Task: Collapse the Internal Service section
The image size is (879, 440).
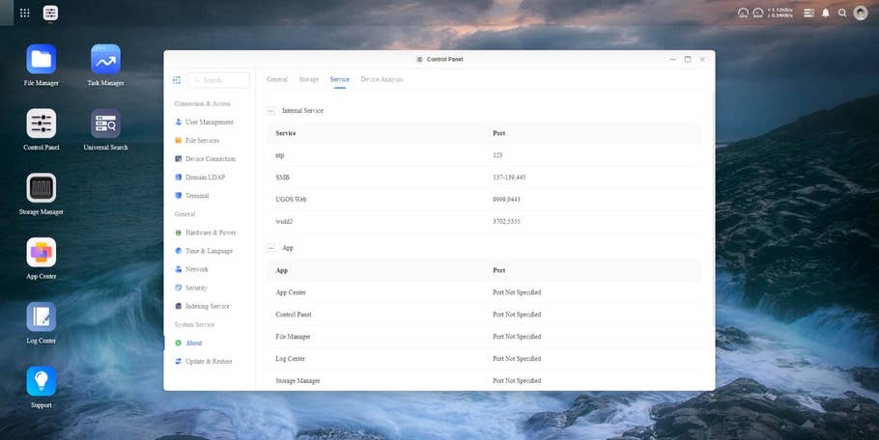Action: (270, 111)
